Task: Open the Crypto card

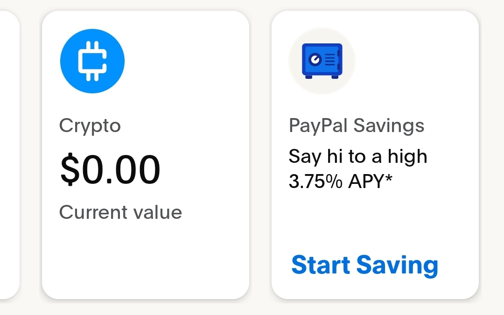Action: (x=146, y=155)
